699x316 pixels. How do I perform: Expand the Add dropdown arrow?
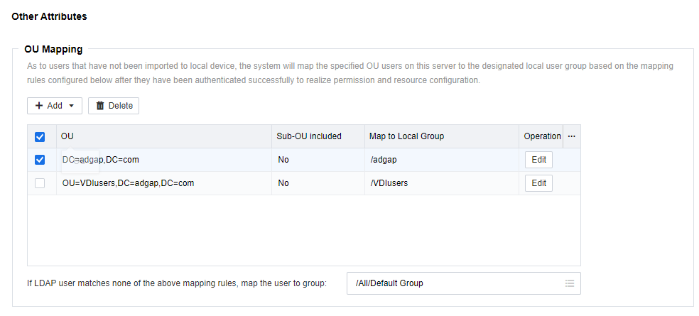(x=72, y=106)
